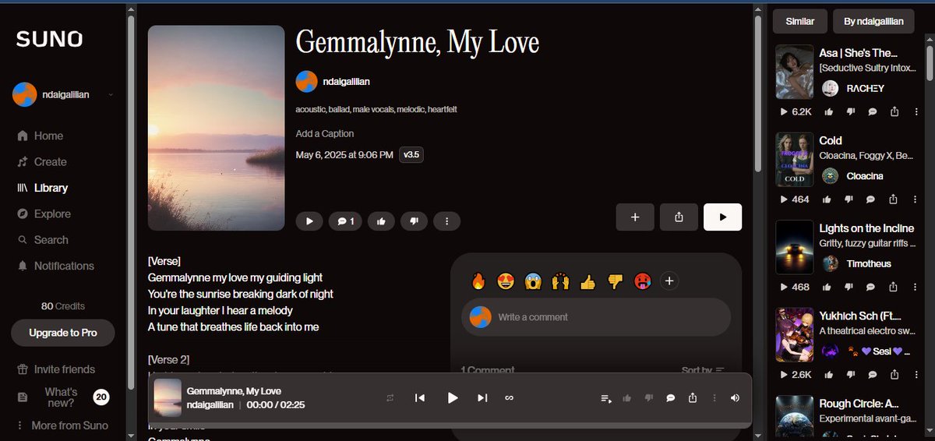935x441 pixels.
Task: Click the Write a comment field
Action: click(x=596, y=317)
